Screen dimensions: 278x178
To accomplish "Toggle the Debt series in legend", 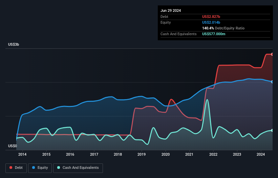I will click(16, 168).
